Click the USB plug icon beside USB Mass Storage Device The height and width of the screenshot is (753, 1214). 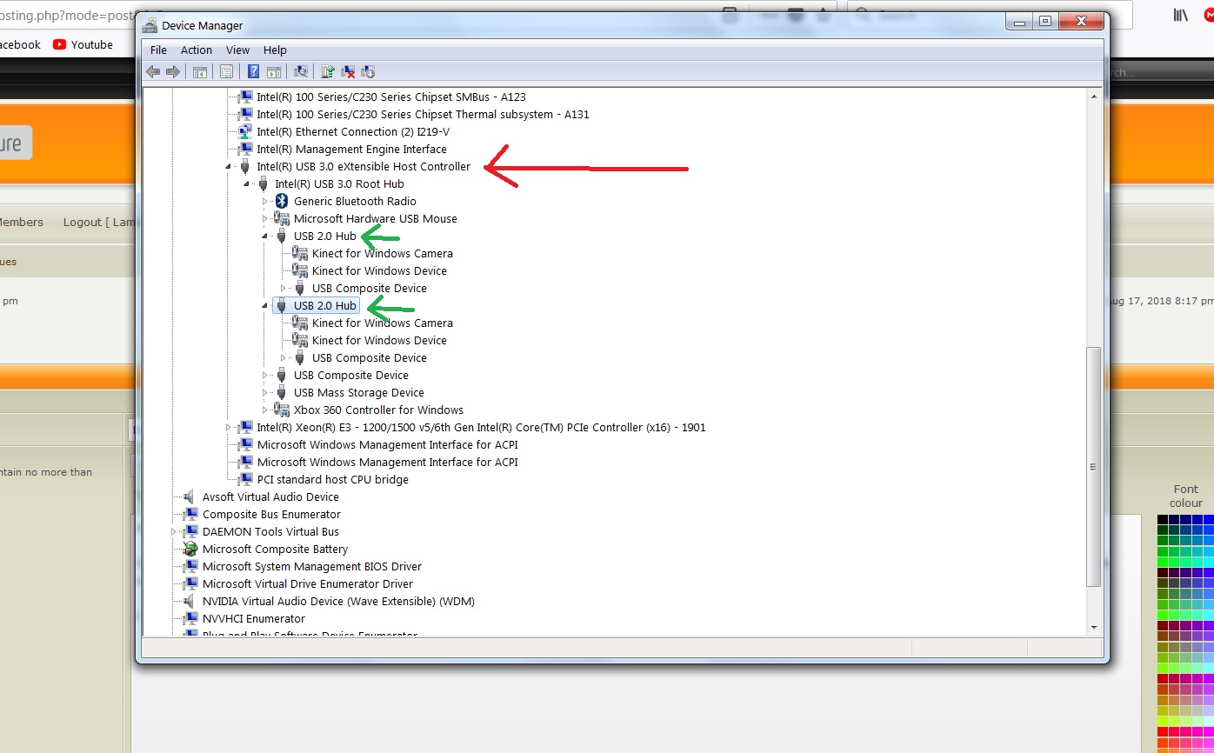point(281,392)
